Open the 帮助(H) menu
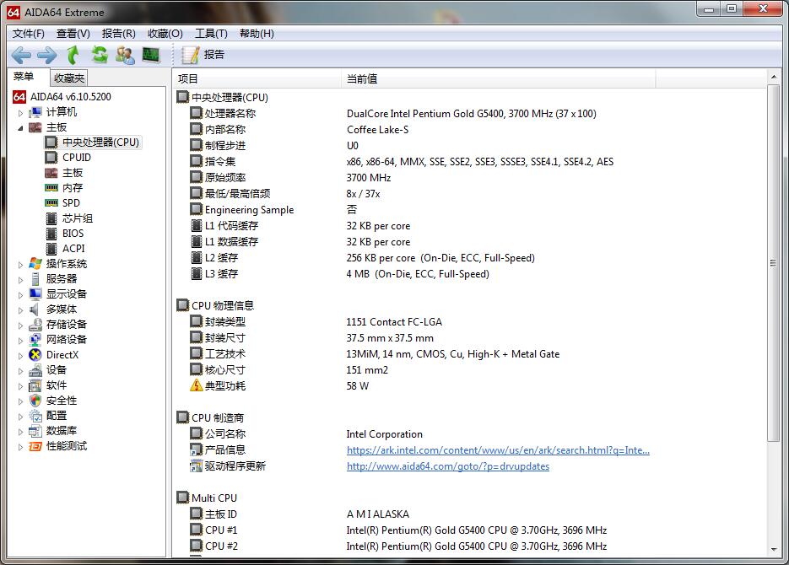 click(257, 34)
